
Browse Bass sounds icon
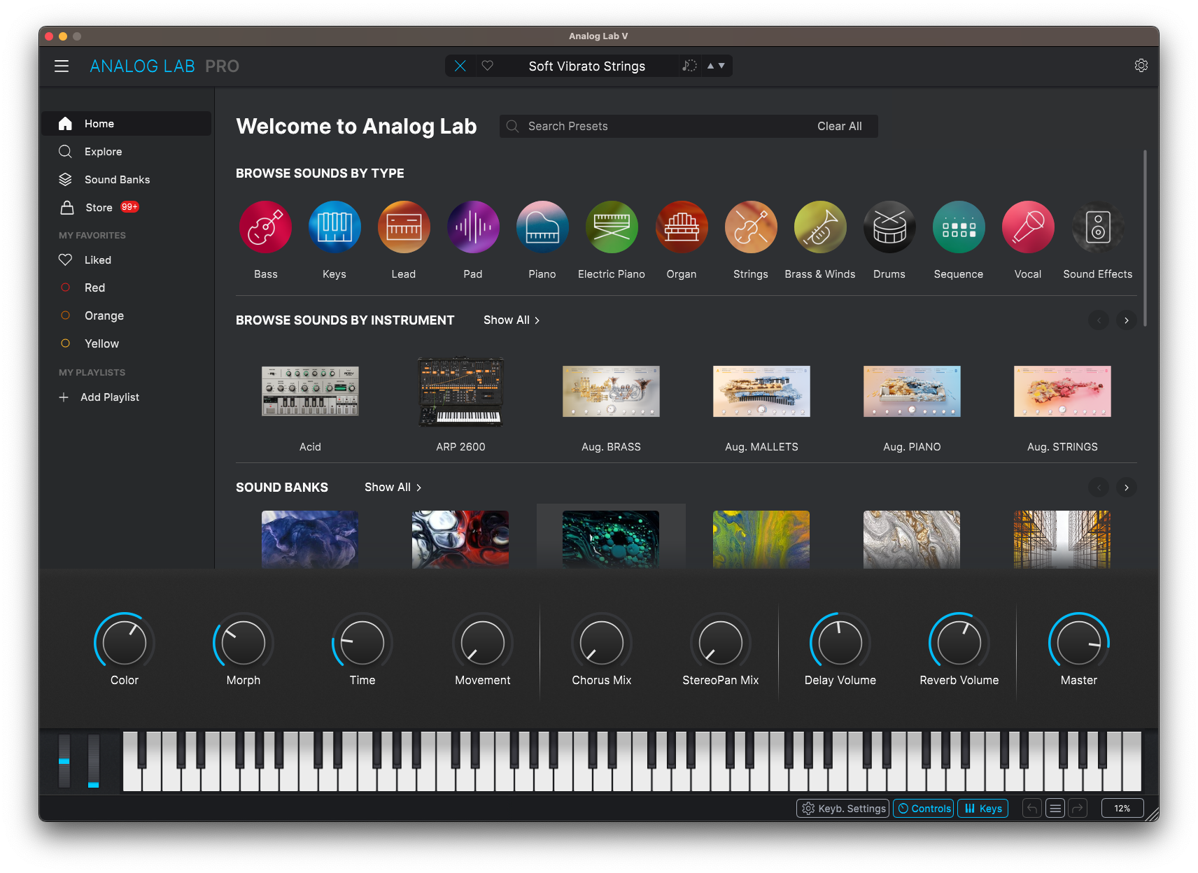pyautogui.click(x=265, y=227)
